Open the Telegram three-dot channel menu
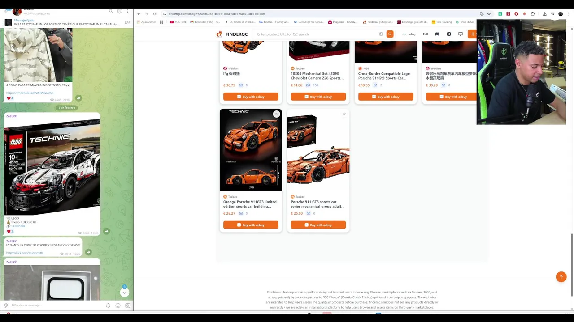Image resolution: width=574 pixels, height=322 pixels. pos(128,11)
